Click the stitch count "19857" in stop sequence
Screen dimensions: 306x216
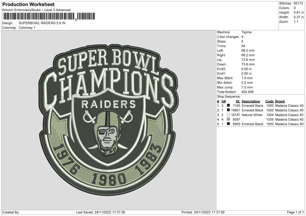click(236, 111)
